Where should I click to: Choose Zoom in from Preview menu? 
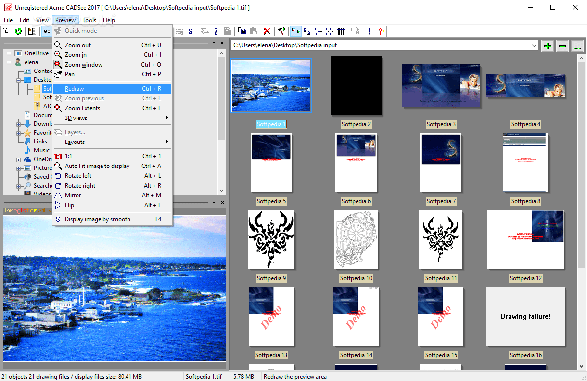point(112,54)
